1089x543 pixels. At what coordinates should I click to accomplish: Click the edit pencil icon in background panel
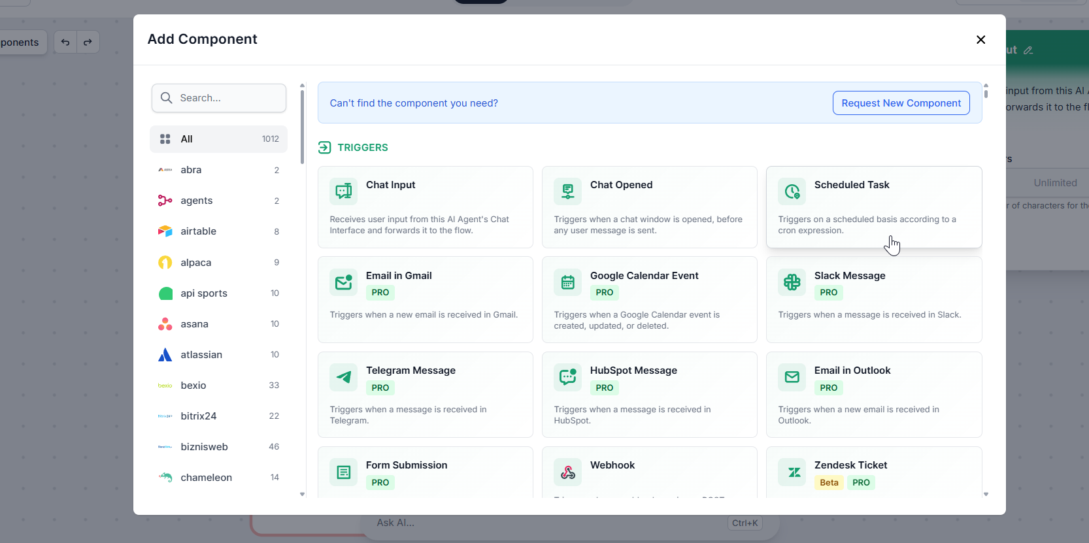1028,50
